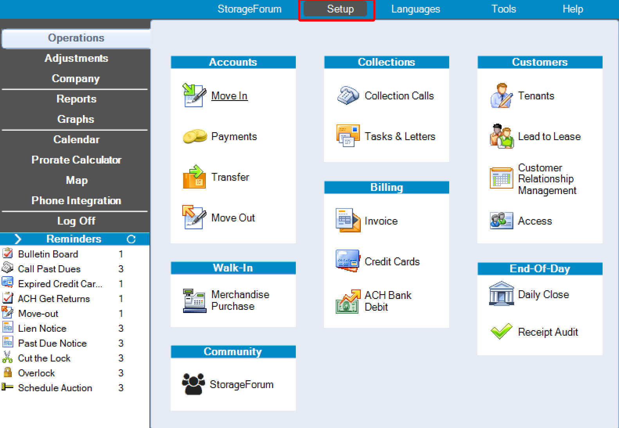Open the Help menu
The width and height of the screenshot is (619, 428).
[573, 9]
